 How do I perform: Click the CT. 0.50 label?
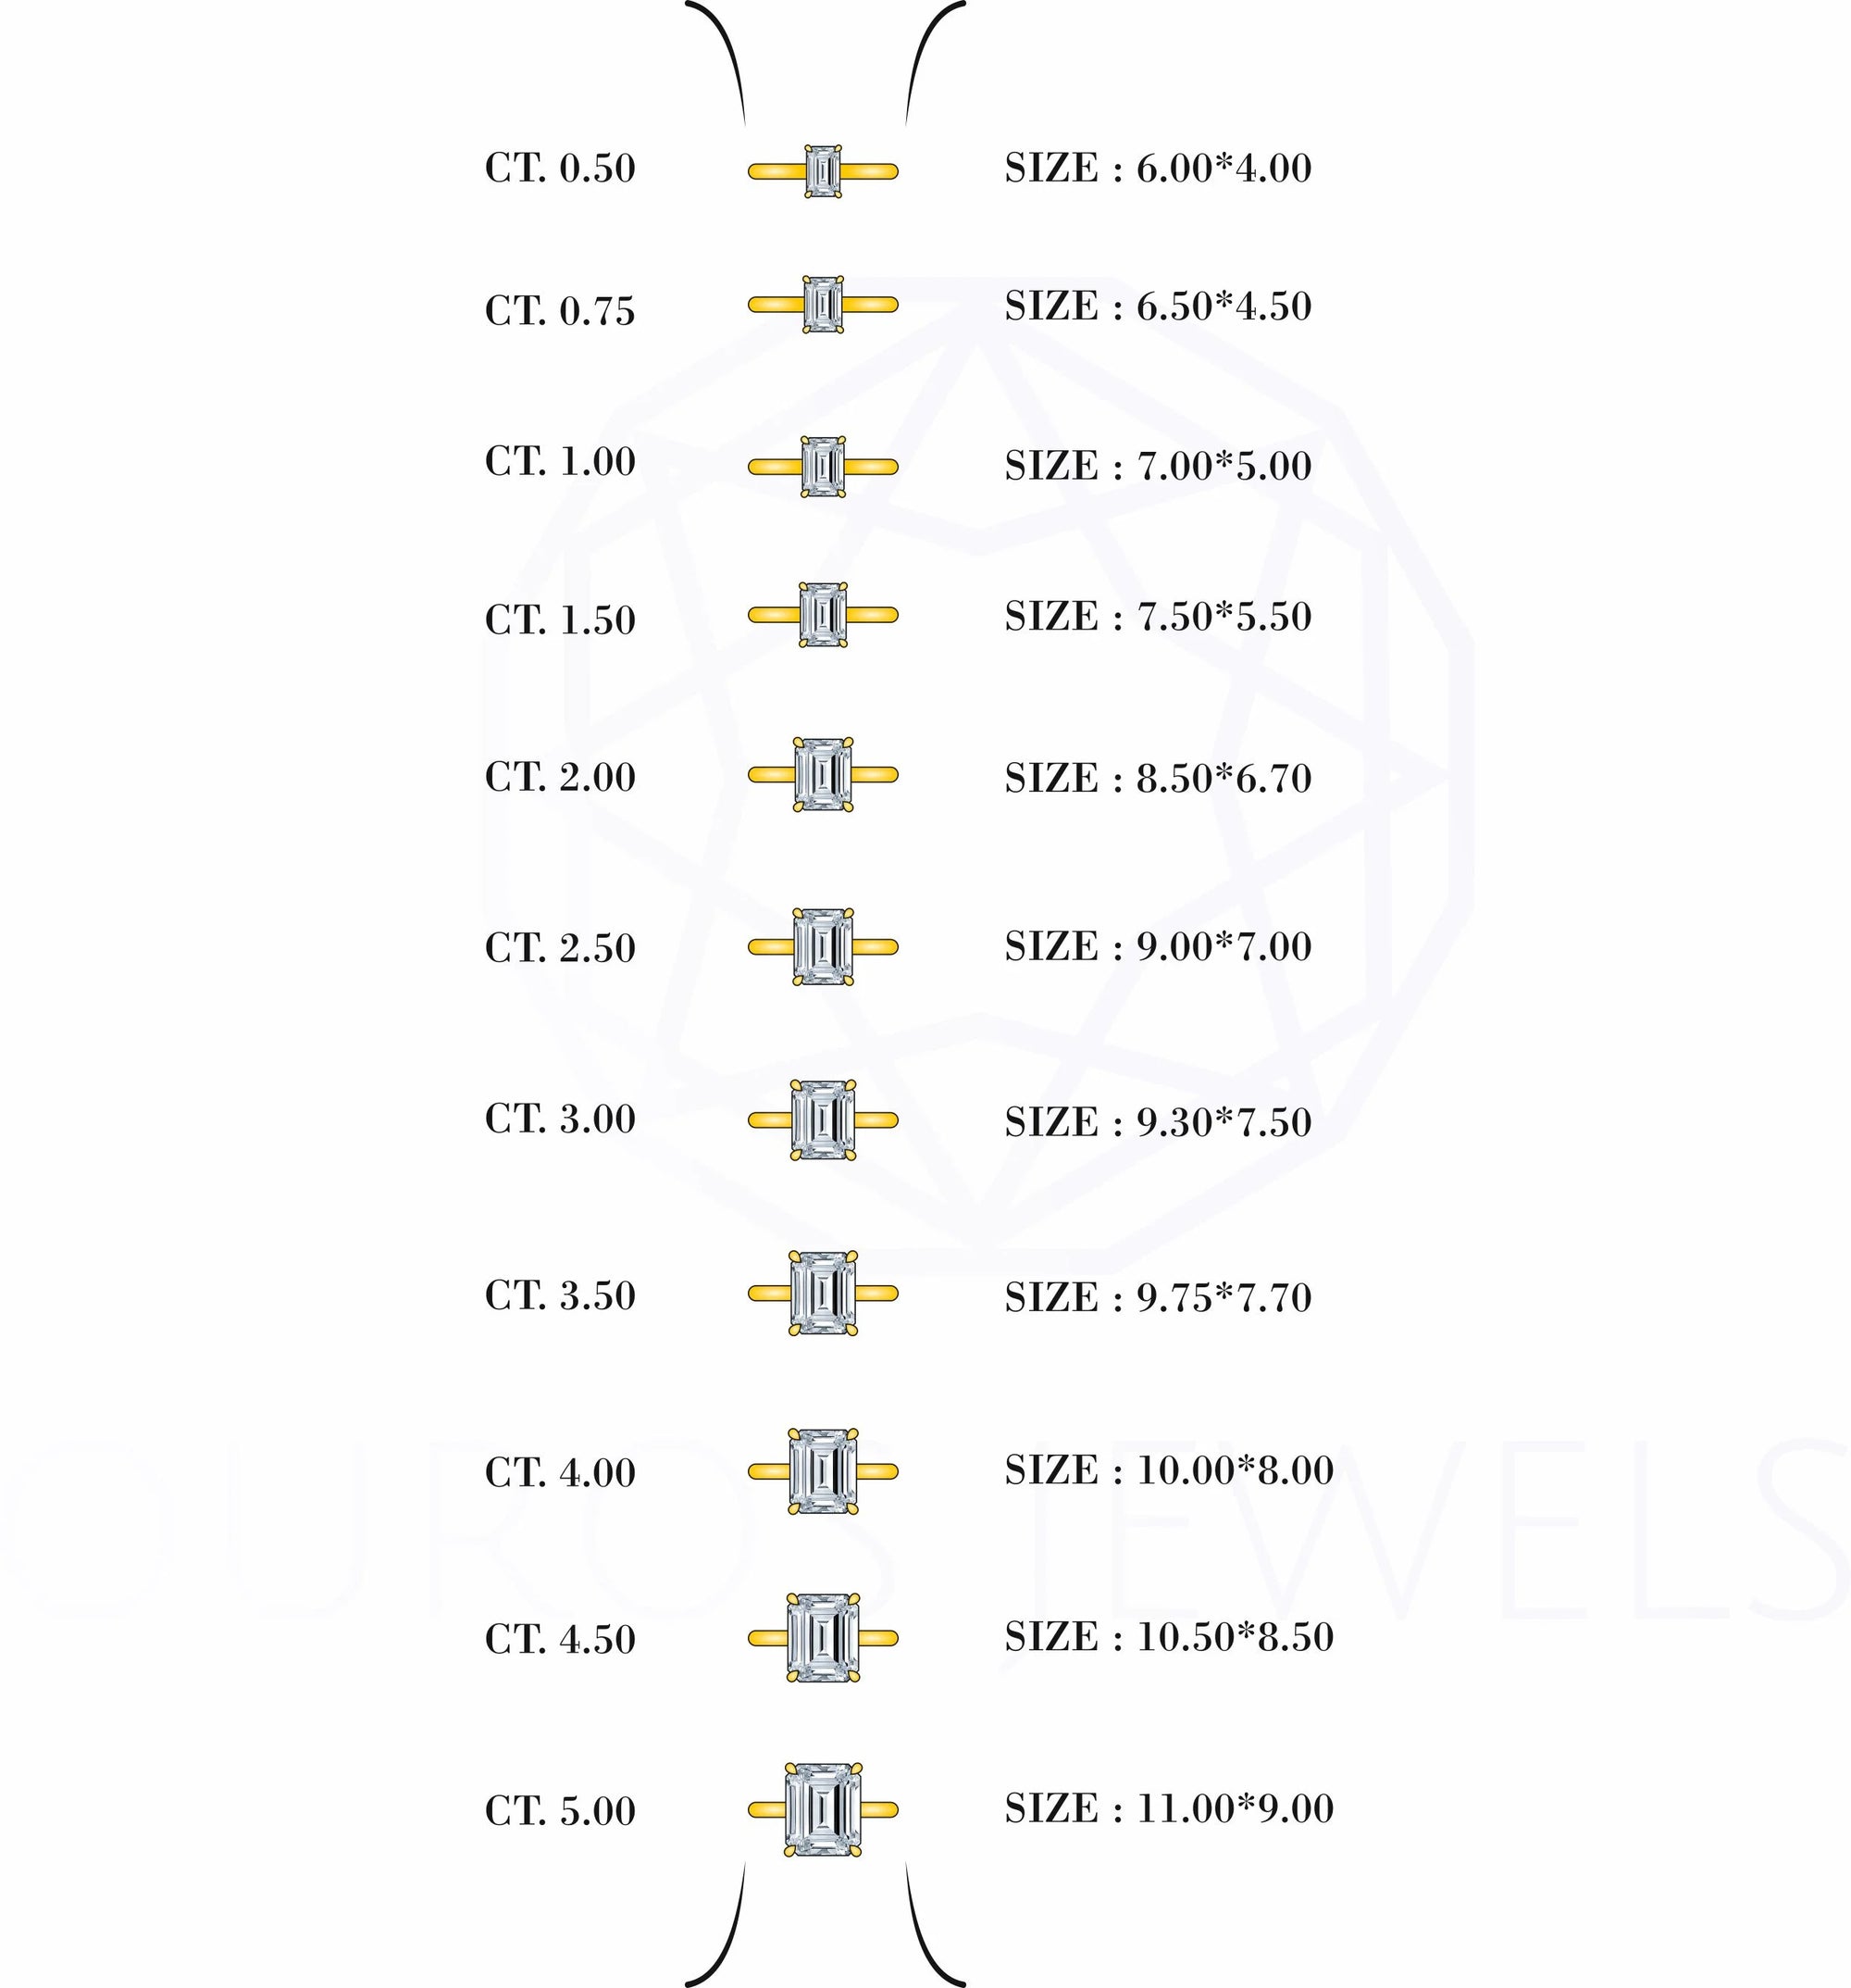point(560,168)
